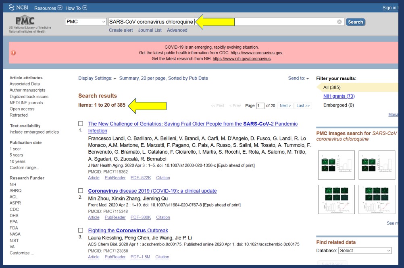Expand the Send to dropdown
Screen dimensions: 404x268
point(298,78)
